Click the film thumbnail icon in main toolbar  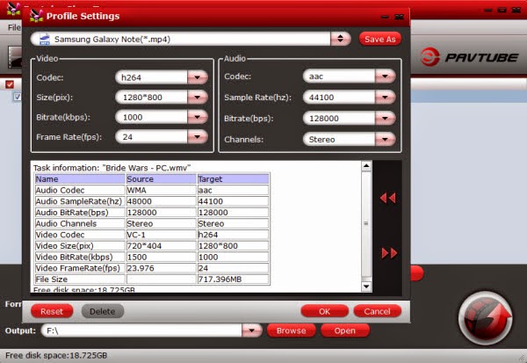pyautogui.click(x=15, y=56)
